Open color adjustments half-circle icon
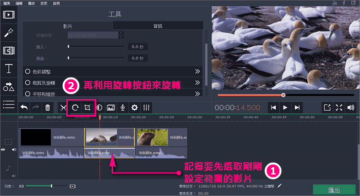Screen dimensions: 360x196 tap(99, 107)
